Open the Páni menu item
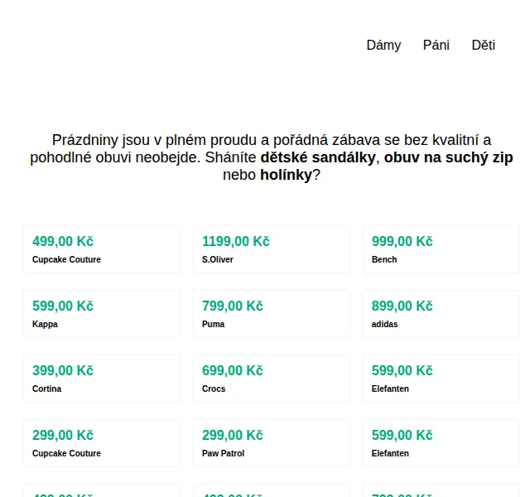Viewport: 530px width, 497px height. click(436, 46)
